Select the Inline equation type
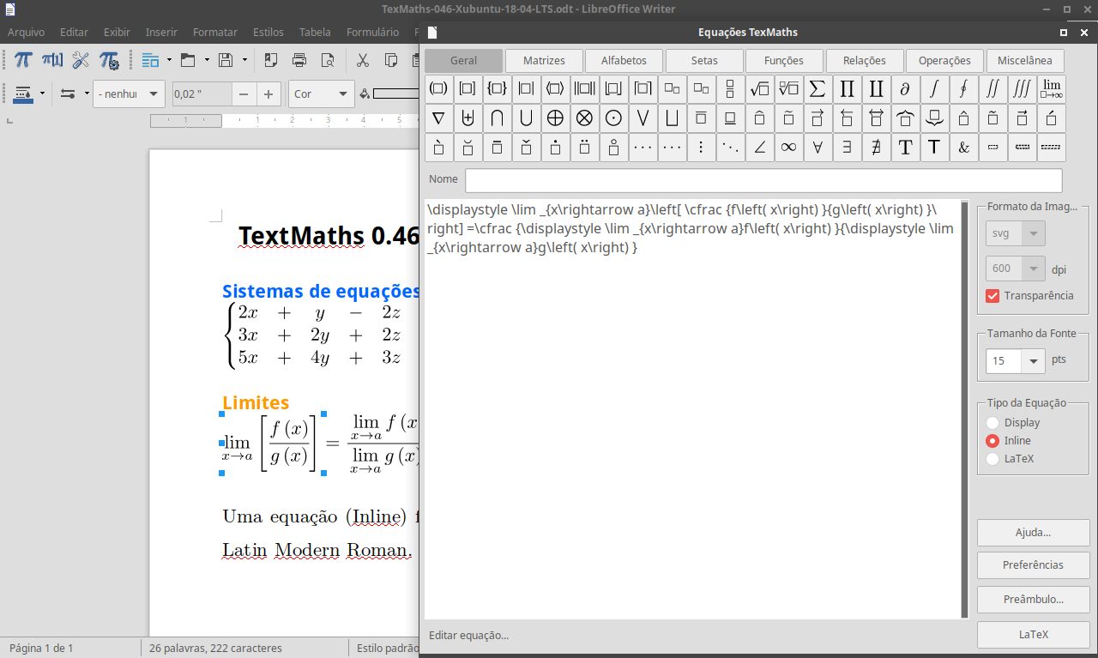This screenshot has width=1098, height=658. pos(992,440)
